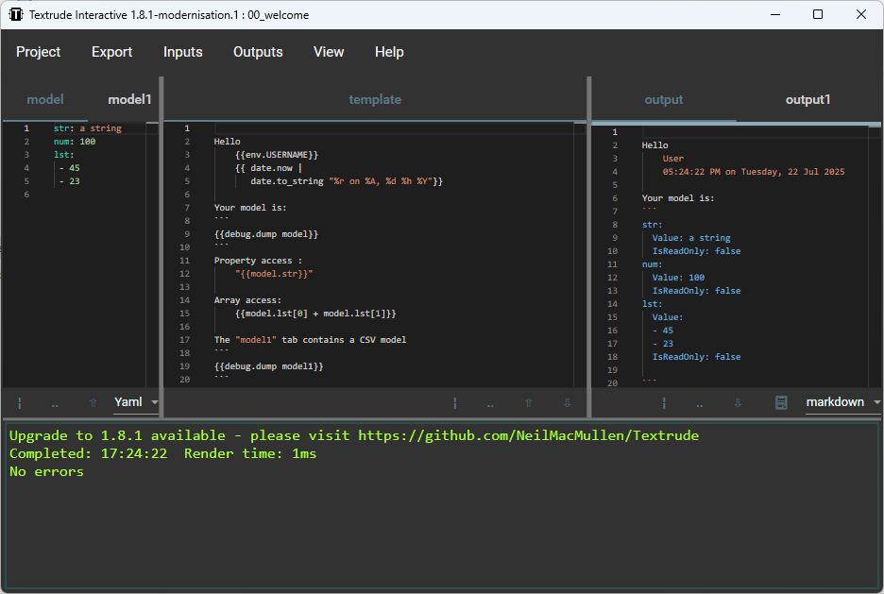Click the rendered date 'Tuesday, 22 Jul 2025'
884x594 pixels.
coord(792,172)
